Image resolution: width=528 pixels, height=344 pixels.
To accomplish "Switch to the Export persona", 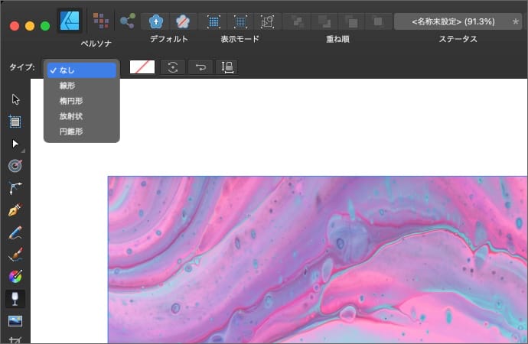I will tap(128, 21).
